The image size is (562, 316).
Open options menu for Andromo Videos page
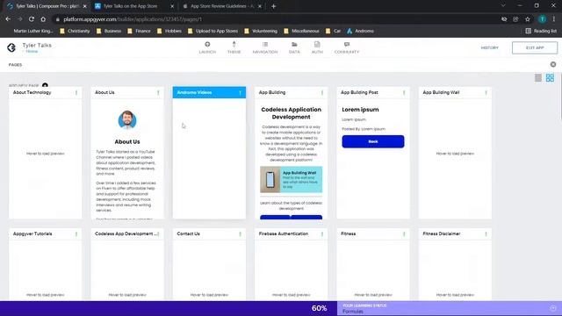coord(240,92)
